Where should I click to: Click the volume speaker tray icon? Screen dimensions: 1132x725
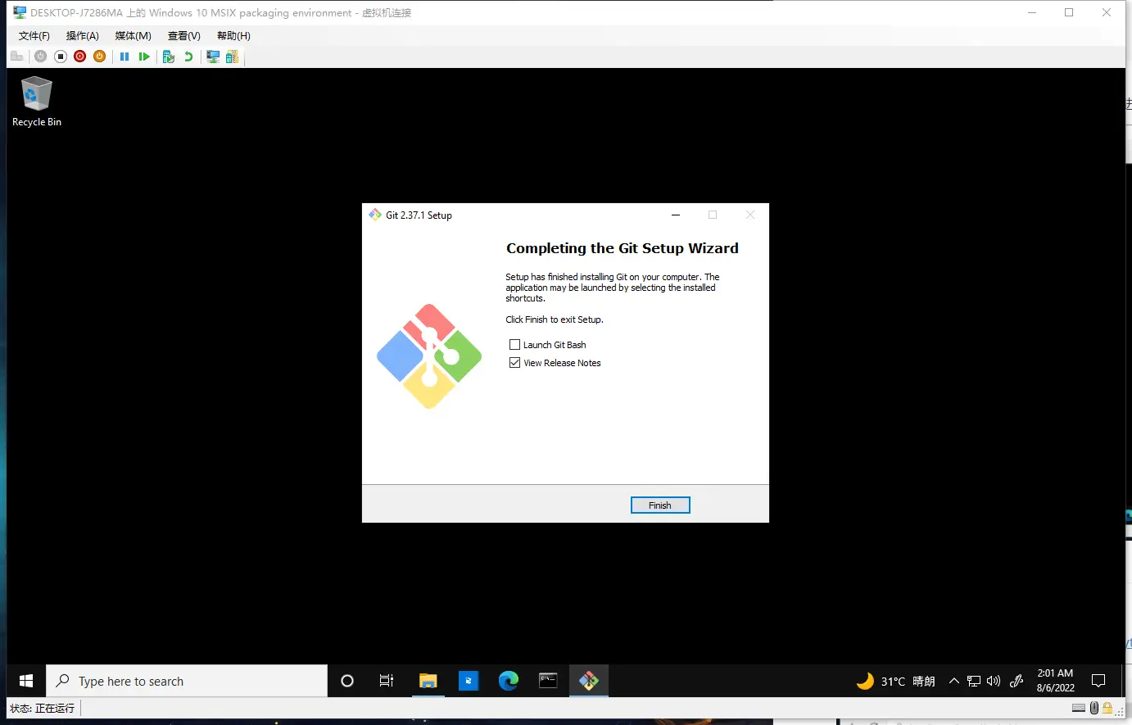point(994,682)
